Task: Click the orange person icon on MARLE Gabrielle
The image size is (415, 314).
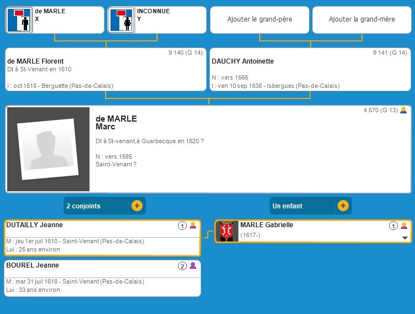Action: [404, 226]
